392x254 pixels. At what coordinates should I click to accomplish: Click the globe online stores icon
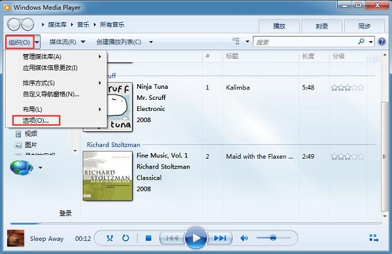pyautogui.click(x=22, y=168)
